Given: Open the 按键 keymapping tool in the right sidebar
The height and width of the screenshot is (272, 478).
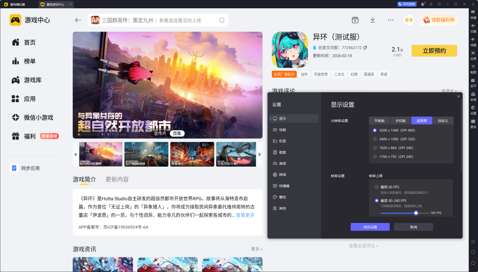Looking at the screenshot, I should coord(473,14).
